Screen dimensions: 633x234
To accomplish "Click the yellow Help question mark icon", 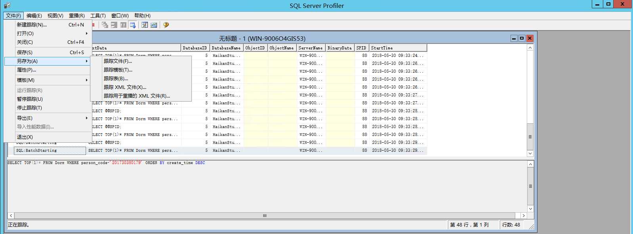I will (166, 25).
